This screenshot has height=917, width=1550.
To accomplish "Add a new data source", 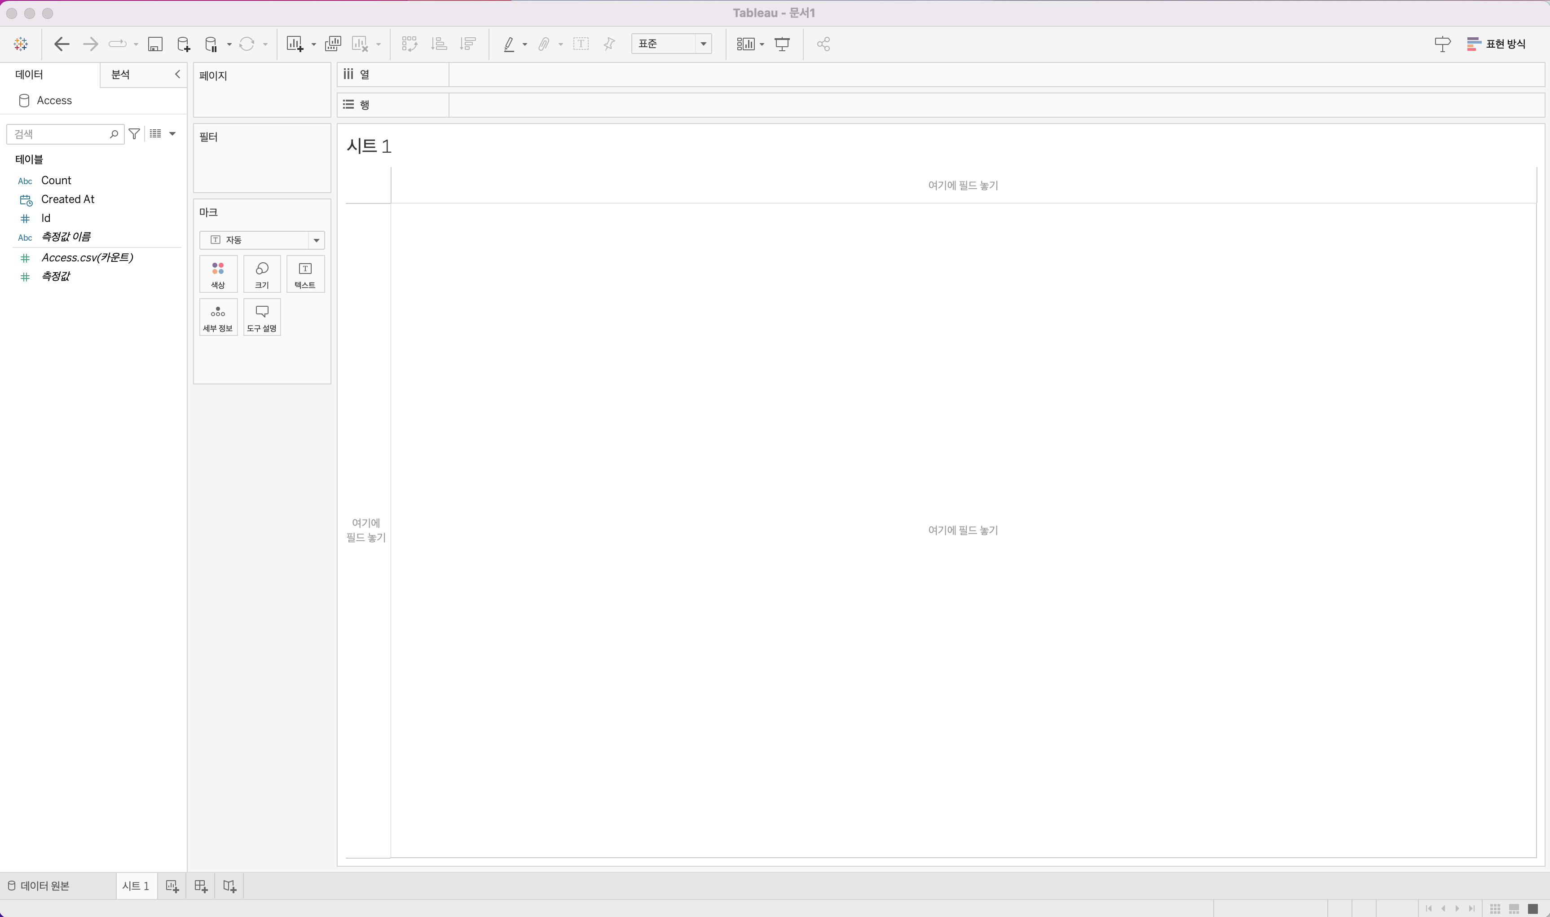I will [184, 44].
